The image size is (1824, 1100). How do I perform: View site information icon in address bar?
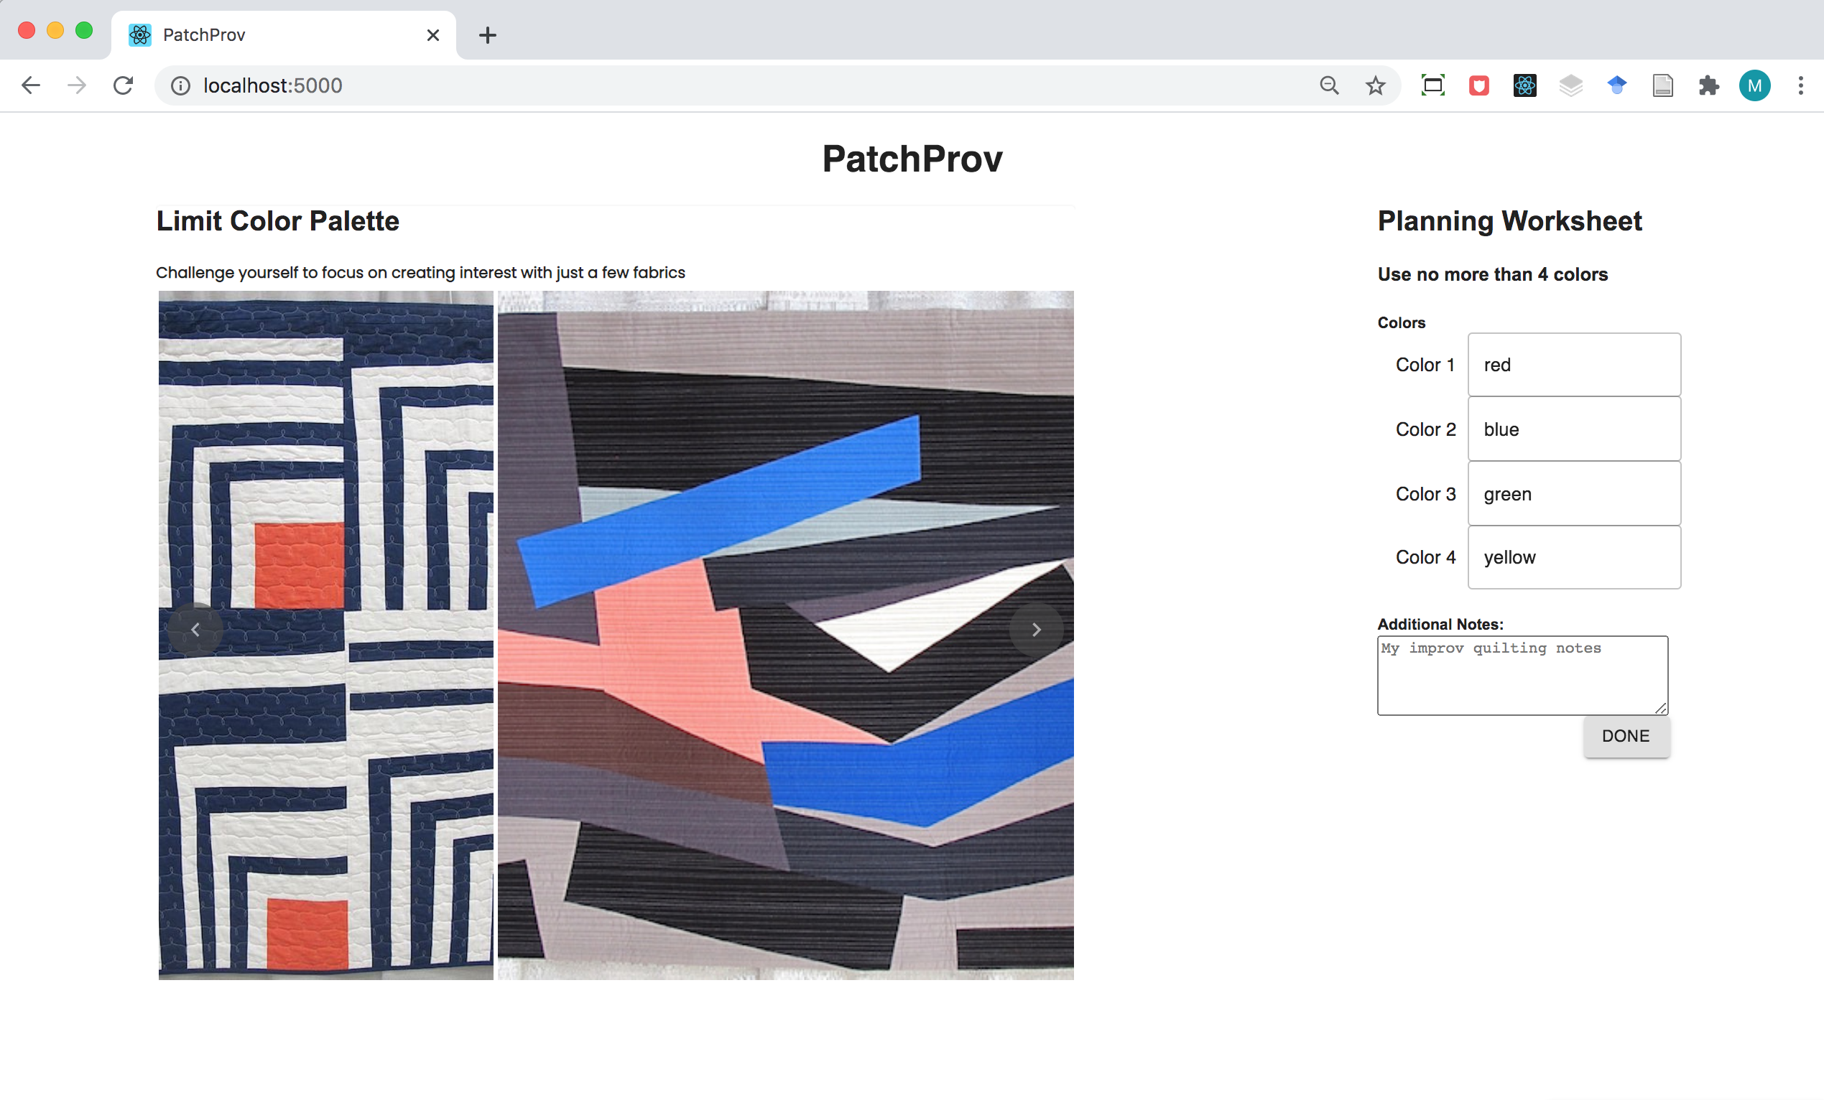pos(180,86)
